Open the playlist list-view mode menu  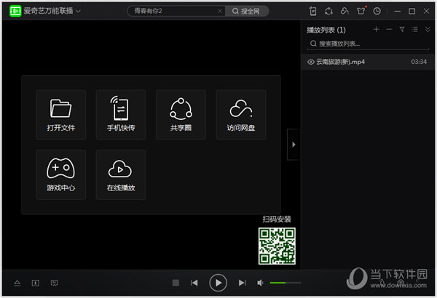tap(414, 29)
